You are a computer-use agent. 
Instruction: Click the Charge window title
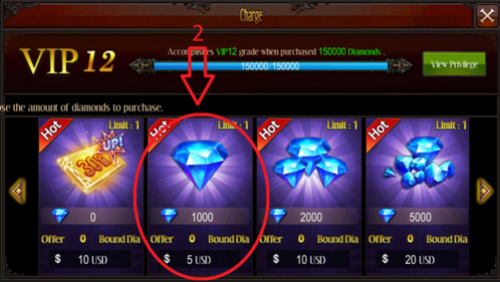click(251, 16)
